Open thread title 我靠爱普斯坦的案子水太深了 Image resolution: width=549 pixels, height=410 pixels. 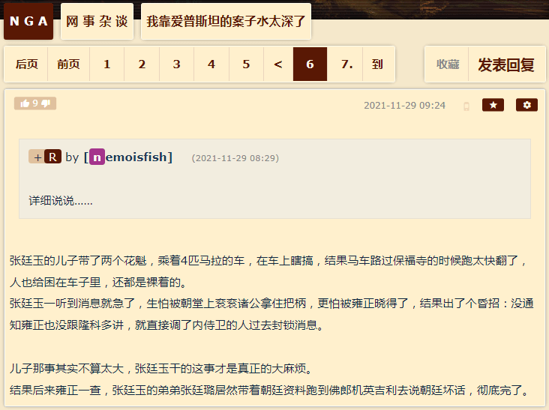(226, 21)
